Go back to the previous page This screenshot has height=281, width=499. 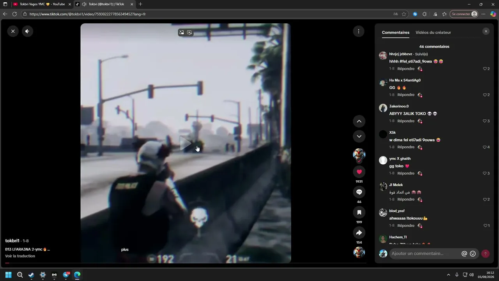point(5,14)
